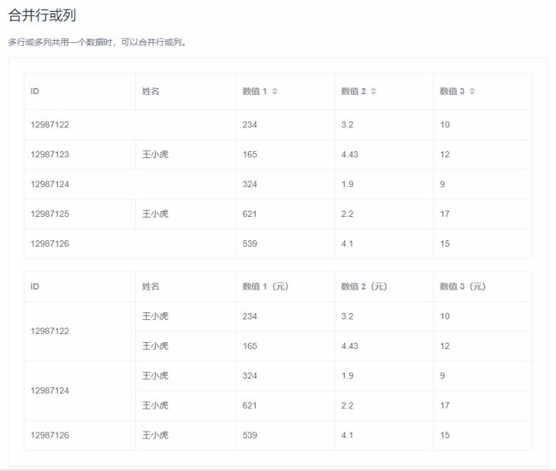Click 王小虎 beside 621 in the 元 table
Viewport: 556px width, 471px height.
[x=155, y=405]
